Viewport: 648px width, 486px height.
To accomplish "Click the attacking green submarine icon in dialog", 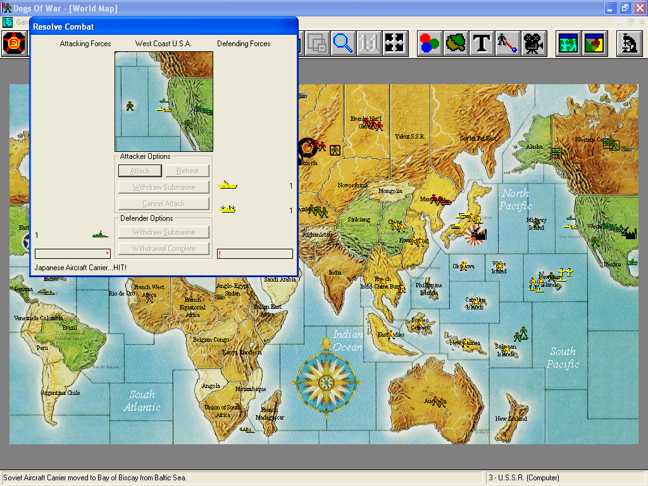I will tap(101, 235).
